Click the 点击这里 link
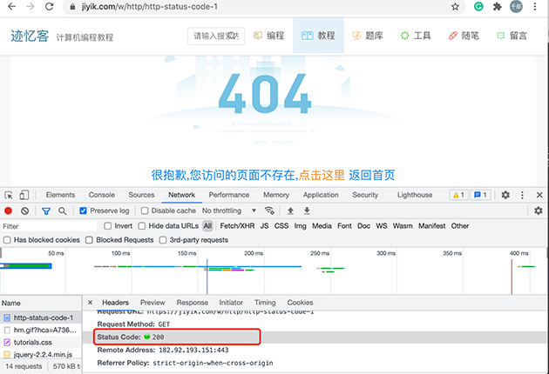 (x=322, y=175)
